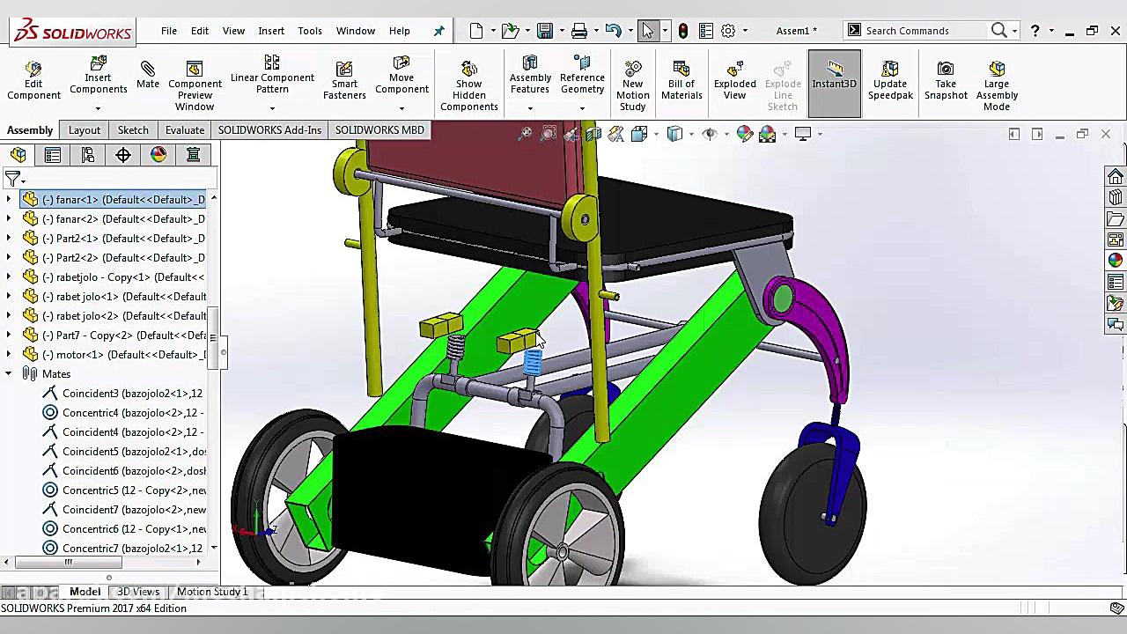Screen dimensions: 1127x634
Task: Open Reference Geometry tool
Action: tap(582, 75)
